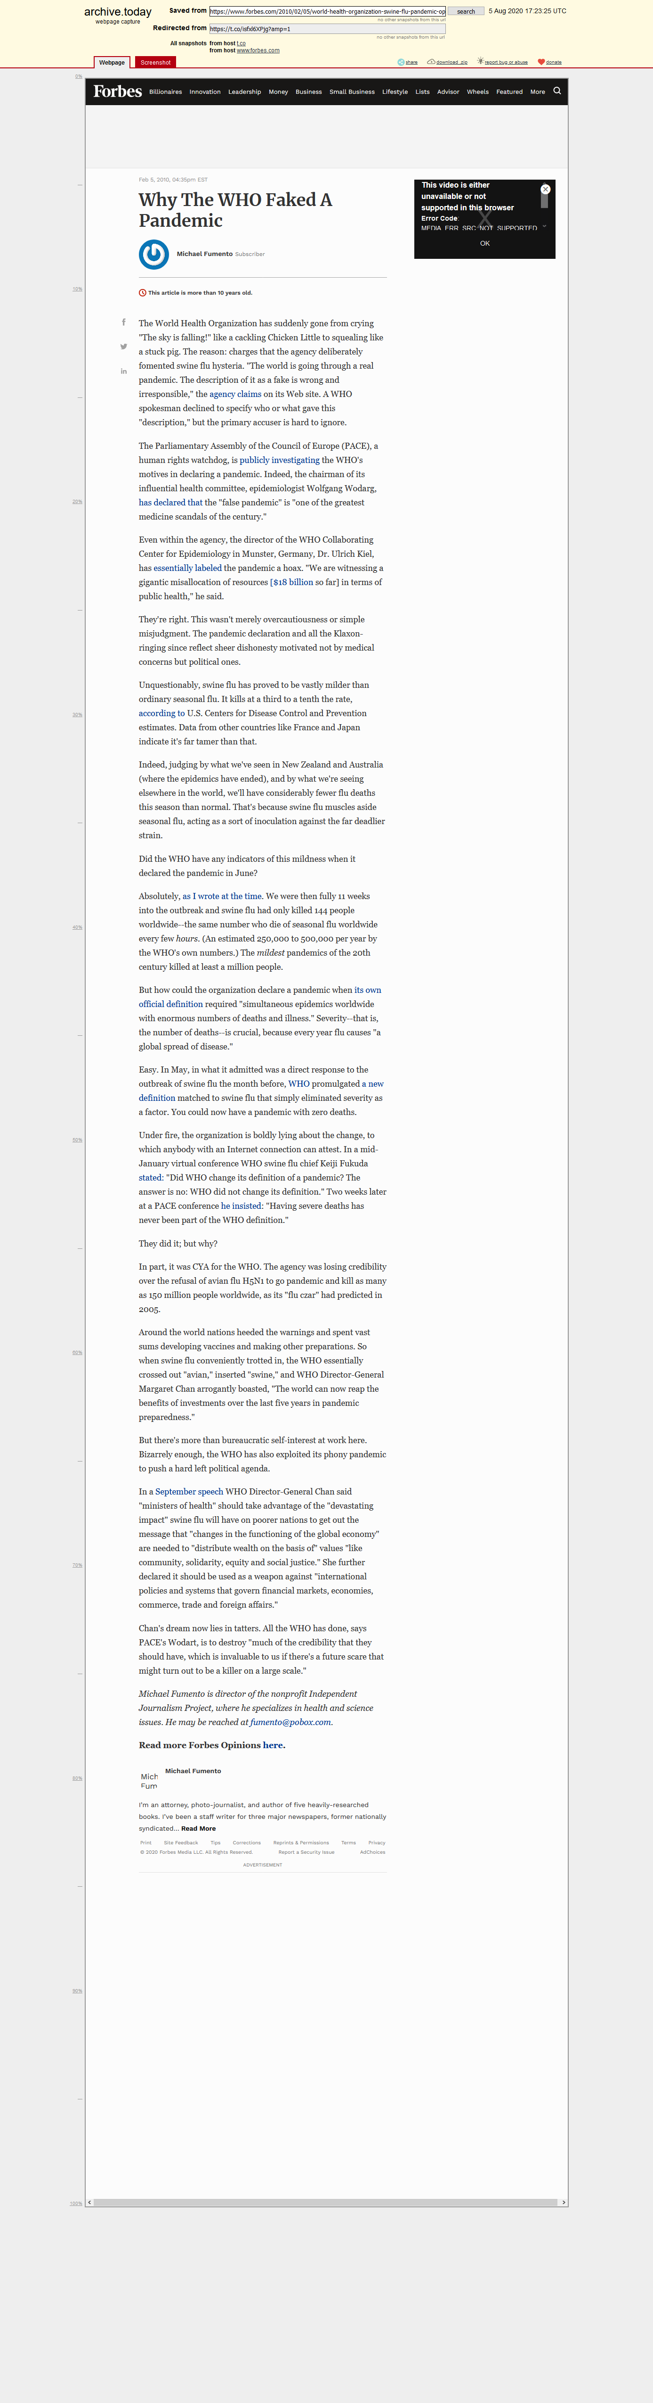
Task: Open the Advisor menu
Action: tap(448, 92)
